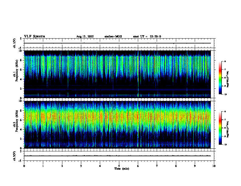Click the "-5" tick label on the ch.3(V) axis
The width and height of the screenshot is (241, 186).
click(20, 161)
